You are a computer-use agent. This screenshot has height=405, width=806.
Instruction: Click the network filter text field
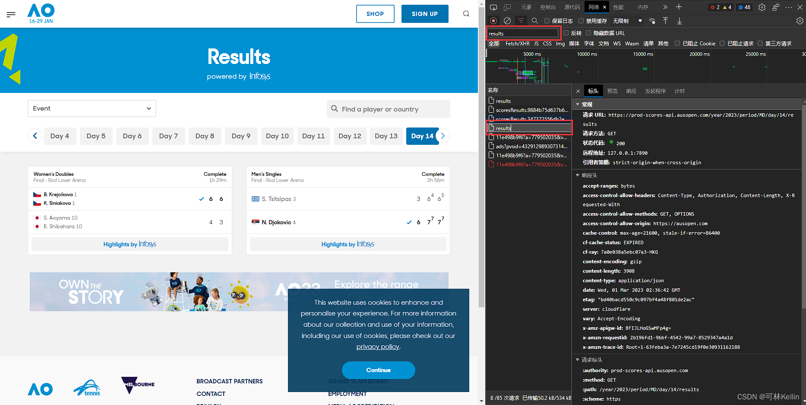pos(523,33)
